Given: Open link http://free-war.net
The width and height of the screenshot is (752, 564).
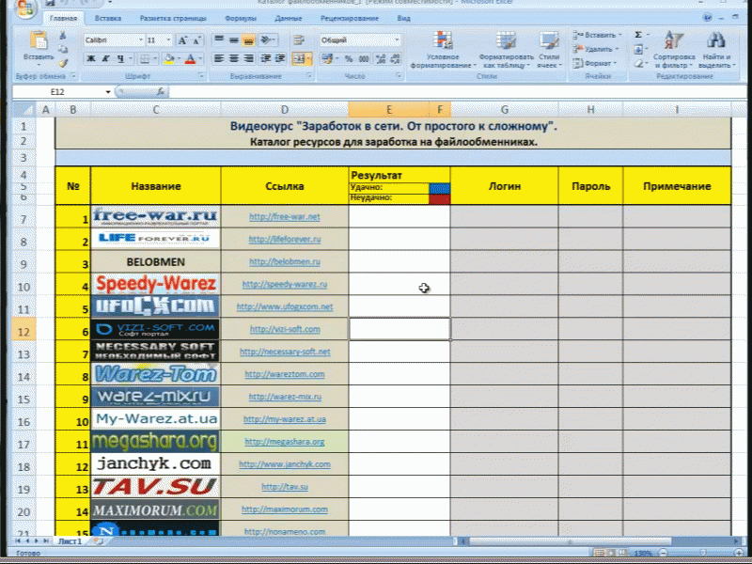Looking at the screenshot, I should (x=285, y=217).
